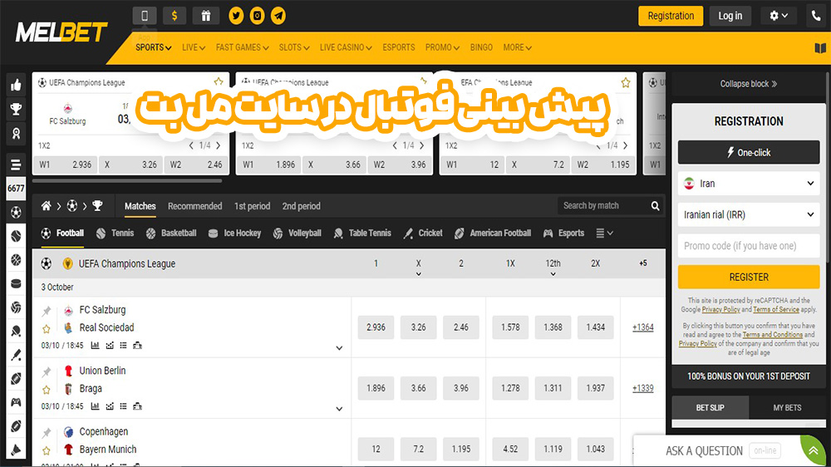Toggle favorite star on Copenhagen match
The image size is (831, 467).
pyautogui.click(x=47, y=450)
